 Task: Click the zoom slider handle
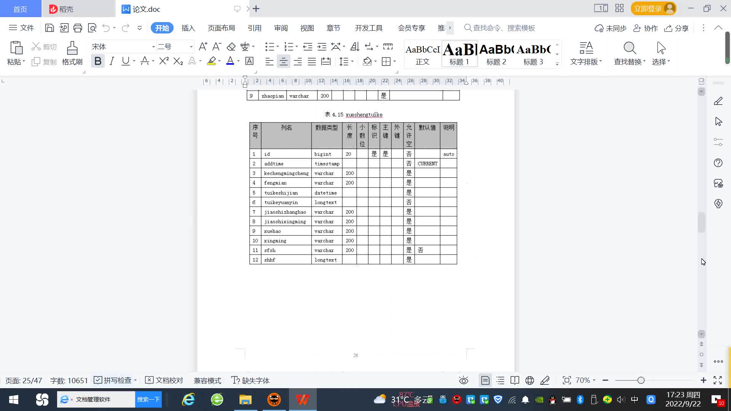641,380
